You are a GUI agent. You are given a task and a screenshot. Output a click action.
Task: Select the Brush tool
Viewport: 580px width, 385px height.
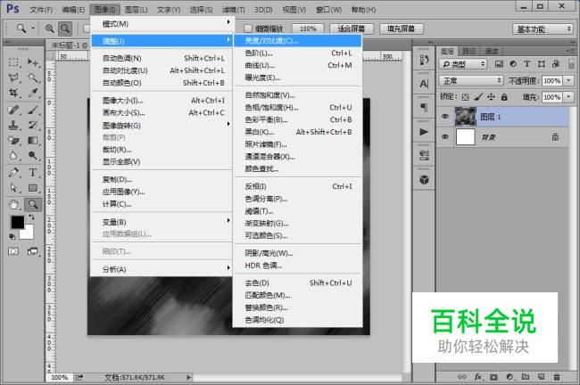(33, 110)
